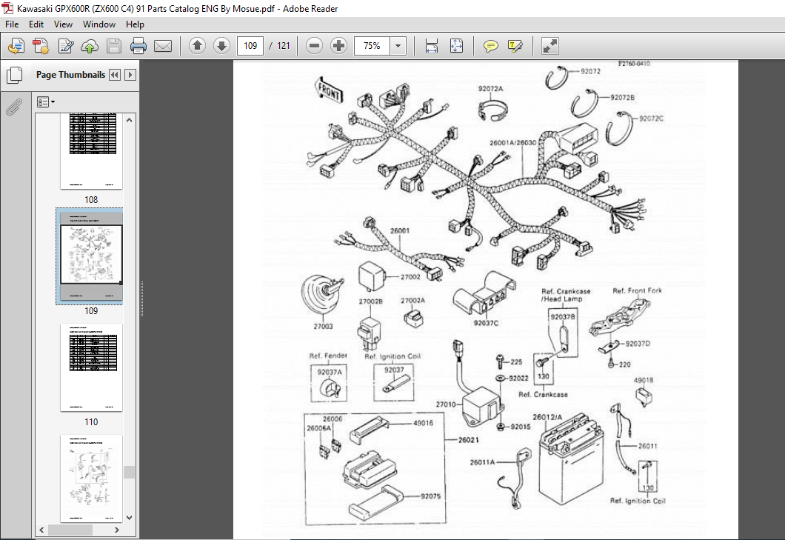
Task: Click part label 92037C in diagram
Action: pos(486,323)
